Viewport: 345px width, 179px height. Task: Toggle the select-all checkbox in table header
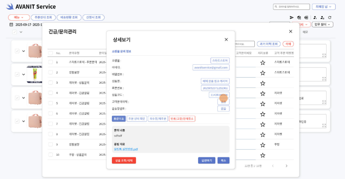50,53
